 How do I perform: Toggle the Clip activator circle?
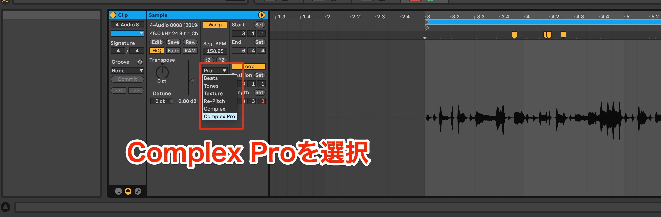113,15
